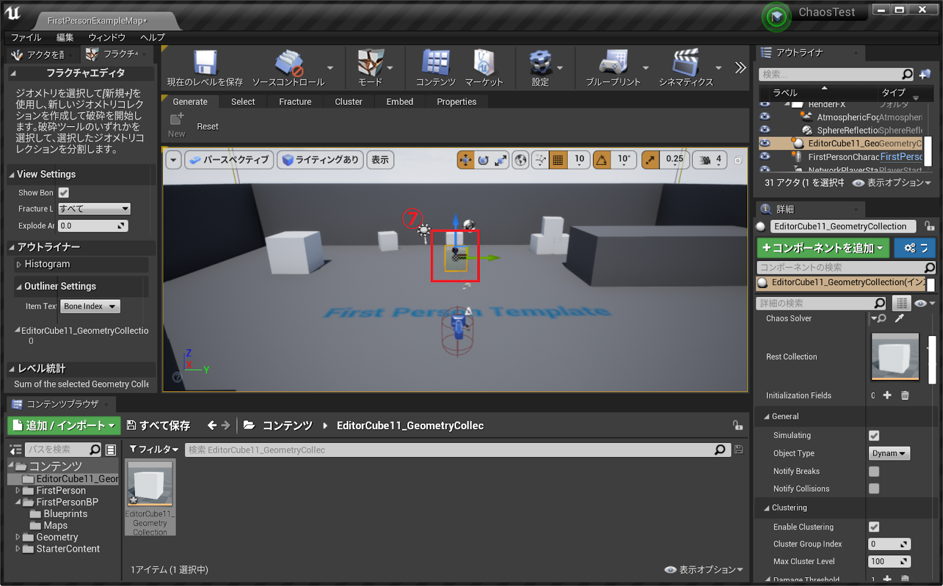Screen dimensions: 943x586
Task: Click the Save All (すべて保存) button
Action: 158,425
